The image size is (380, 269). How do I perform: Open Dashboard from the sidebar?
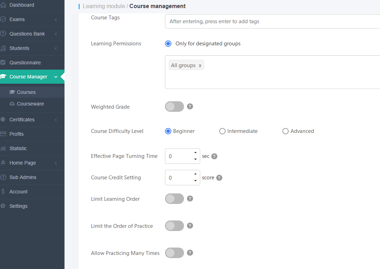[x=32, y=5]
